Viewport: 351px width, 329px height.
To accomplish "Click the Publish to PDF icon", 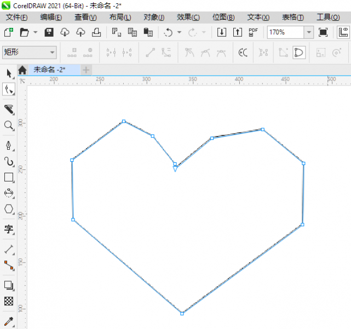I will pyautogui.click(x=253, y=32).
